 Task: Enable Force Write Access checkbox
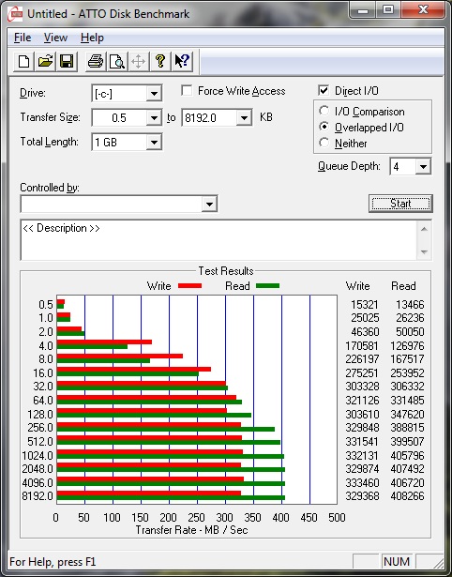point(187,90)
